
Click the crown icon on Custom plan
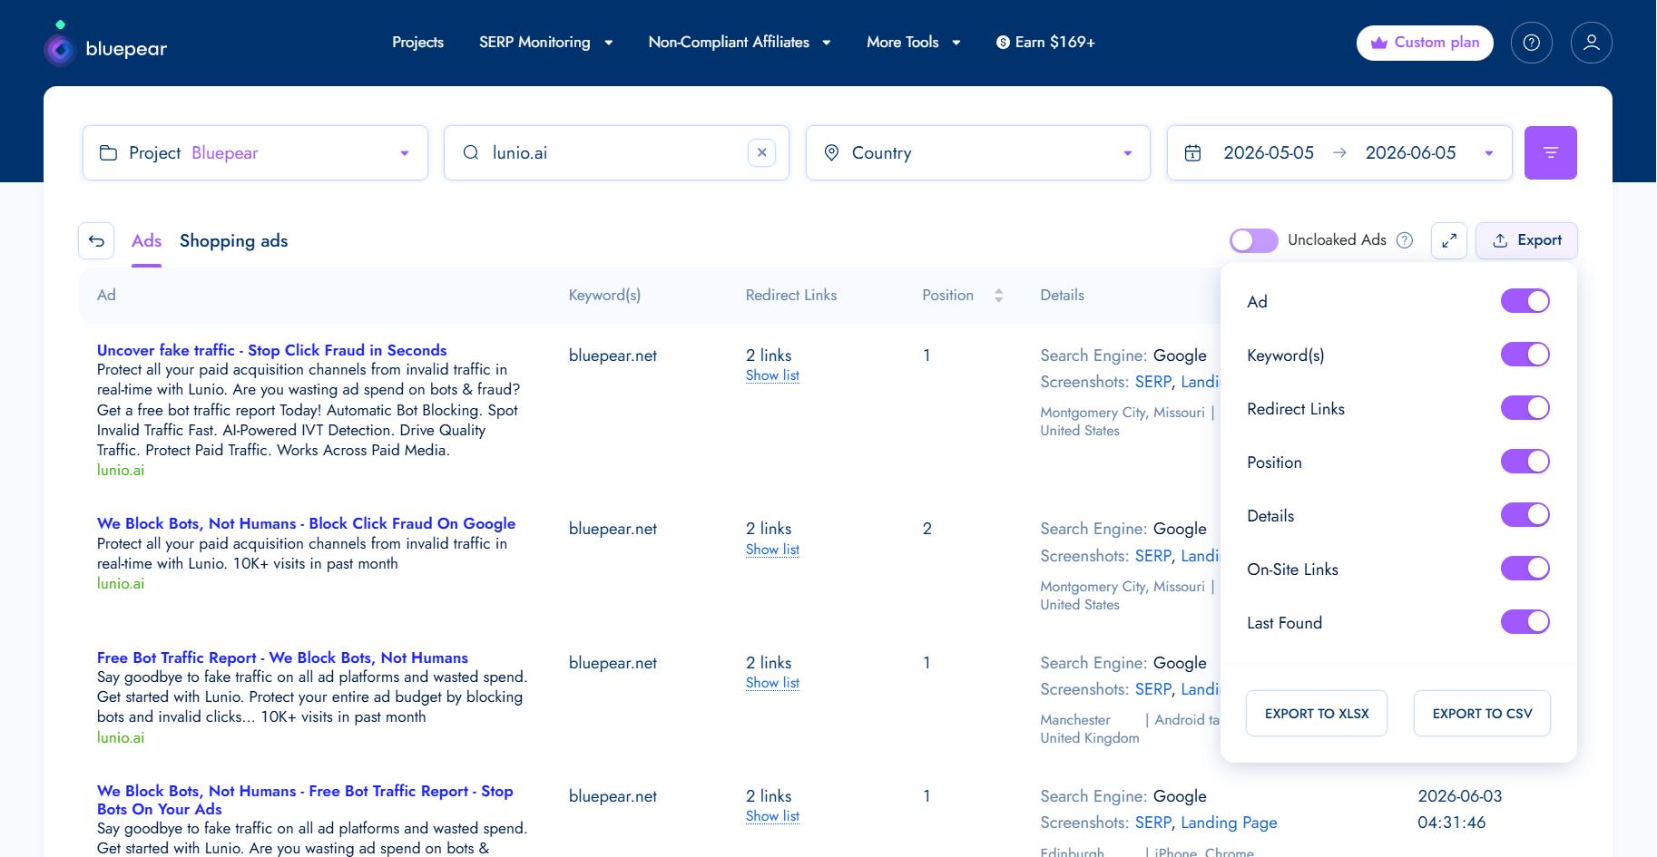click(1379, 43)
